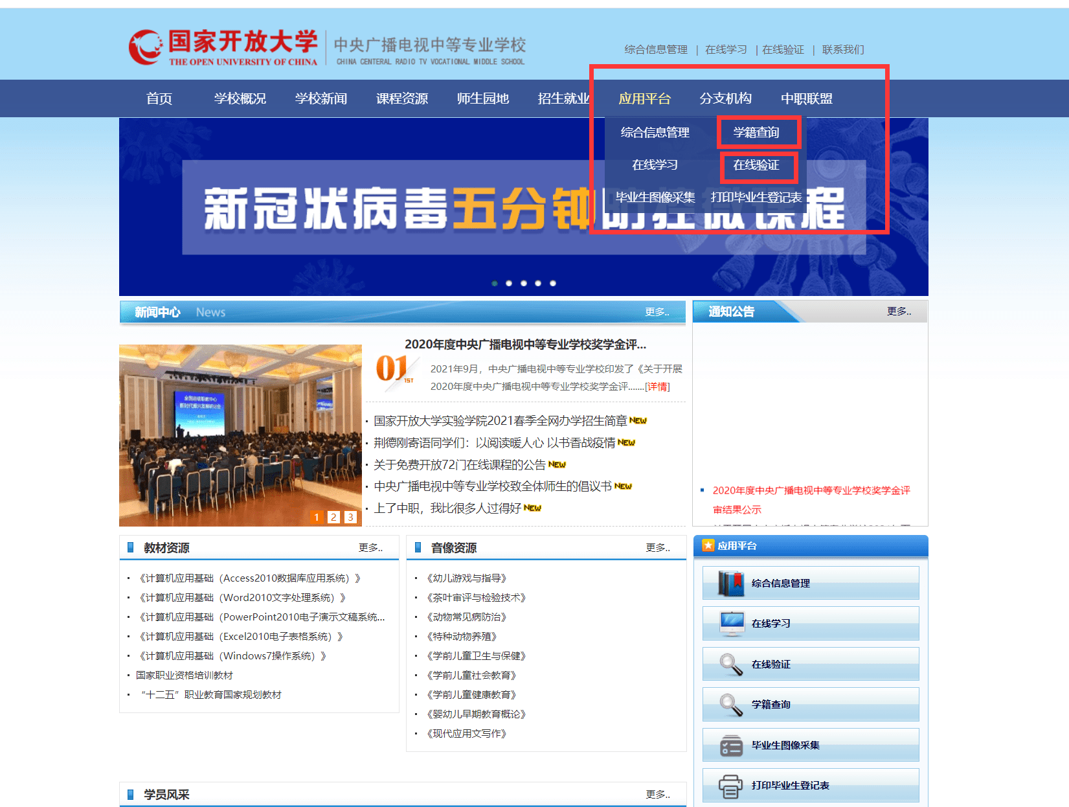
Task: Open 《茶叶审评与检验技术》 resource
Action: 477,597
